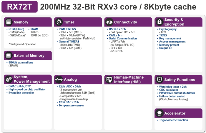Click the Safety Functions shield icon

[x=160, y=80]
